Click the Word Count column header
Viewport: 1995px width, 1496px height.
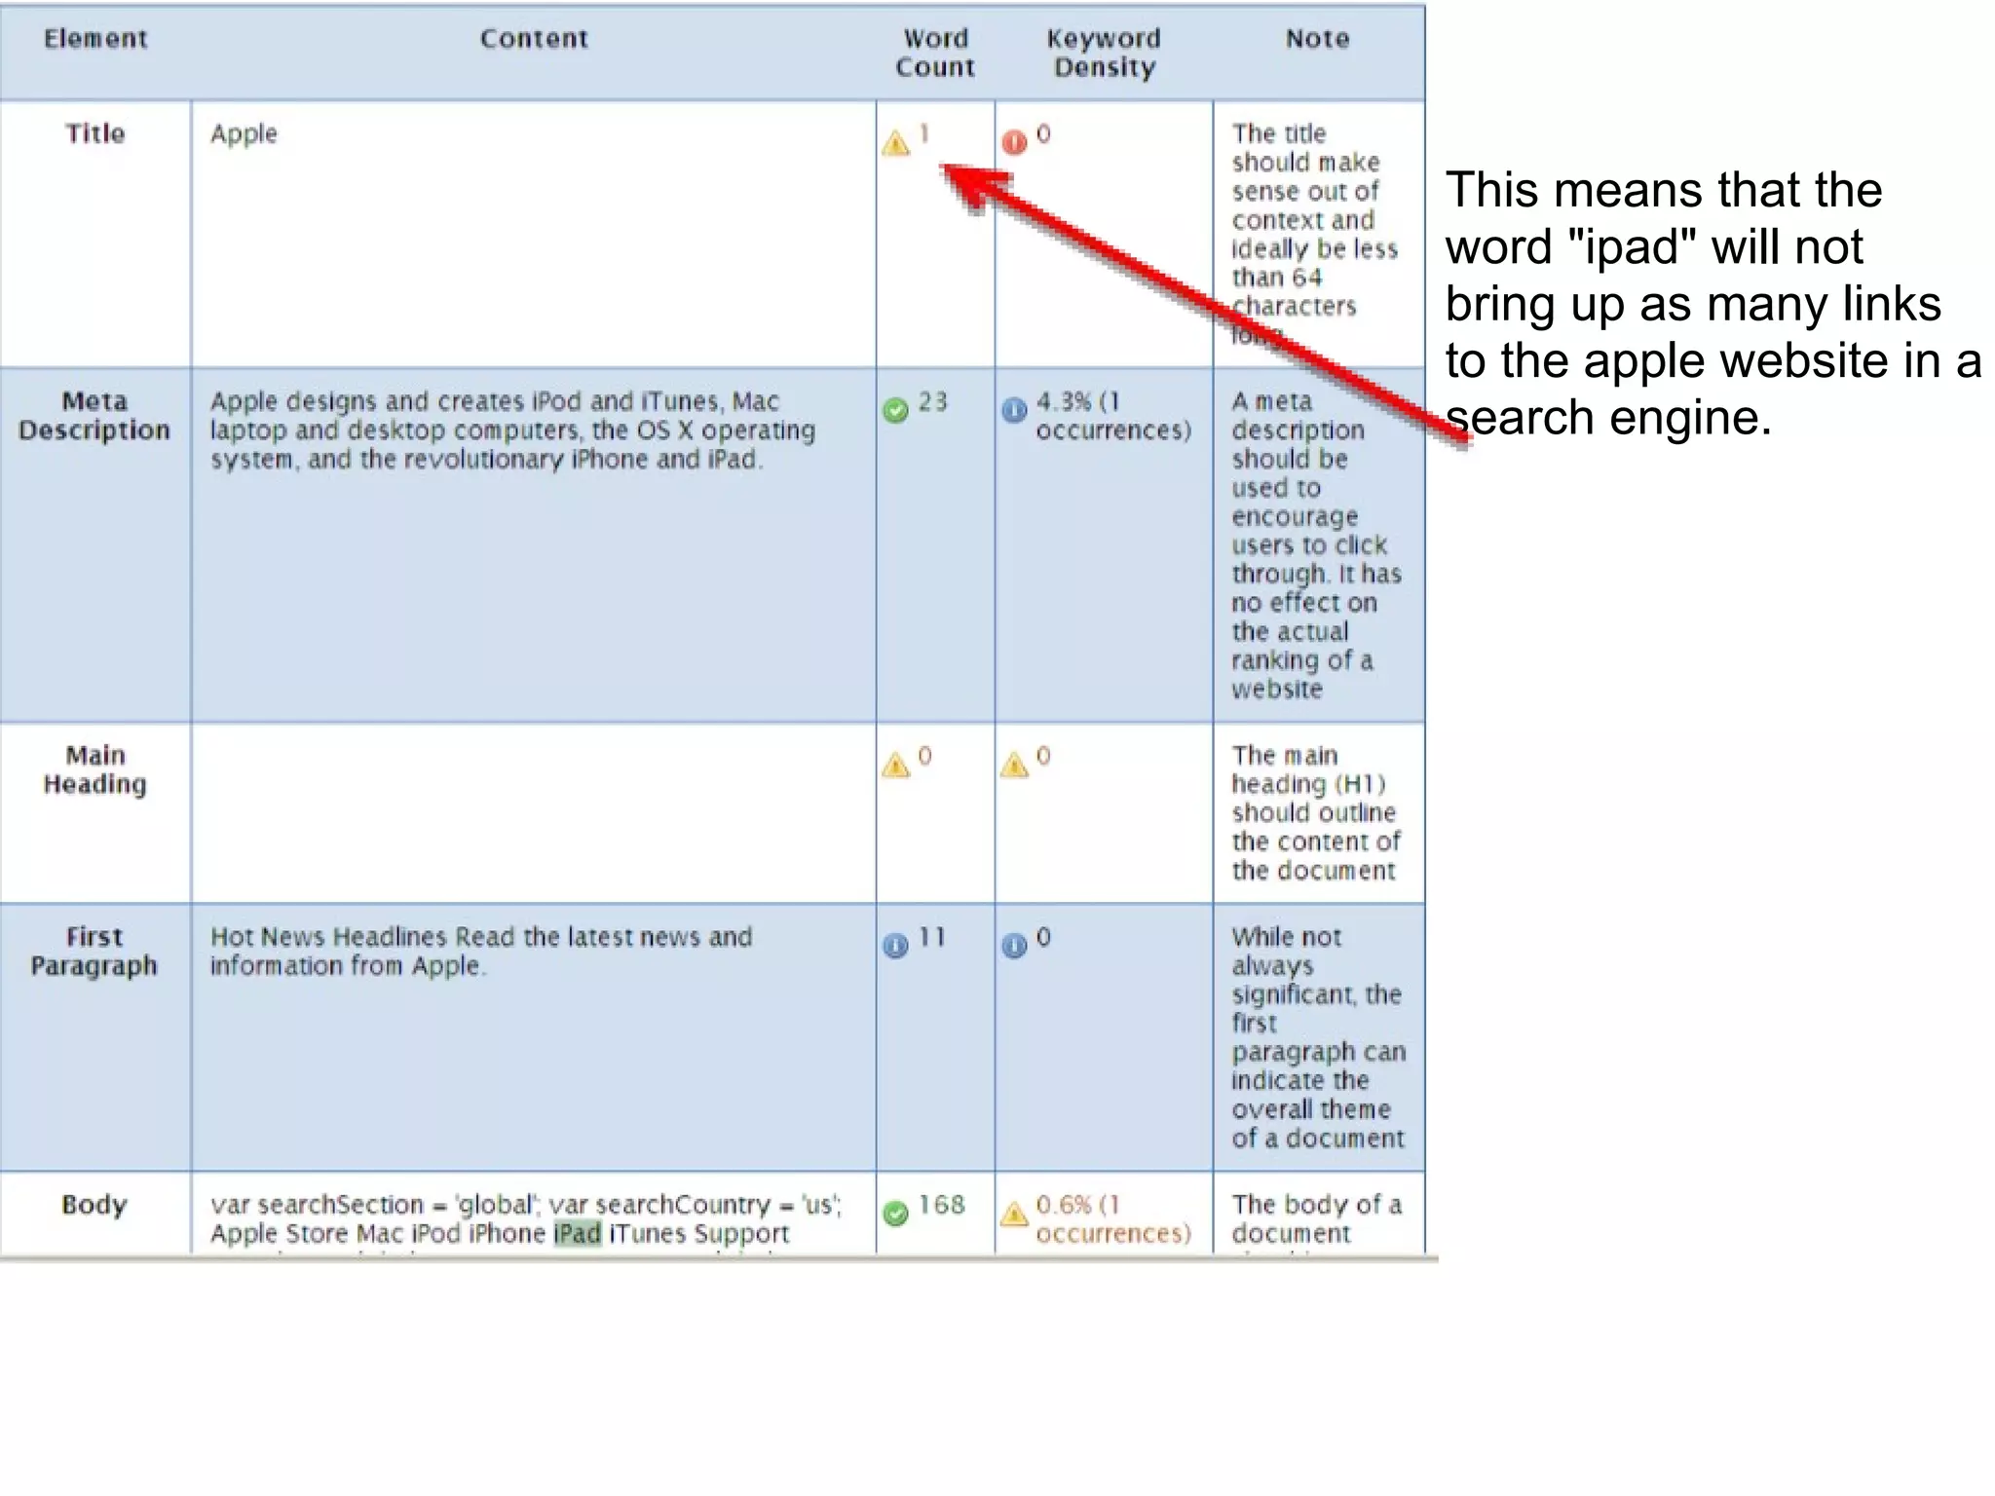tap(935, 53)
